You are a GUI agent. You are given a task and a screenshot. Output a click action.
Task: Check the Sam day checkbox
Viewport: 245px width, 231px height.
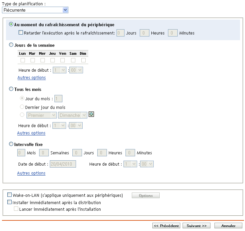point(73,60)
